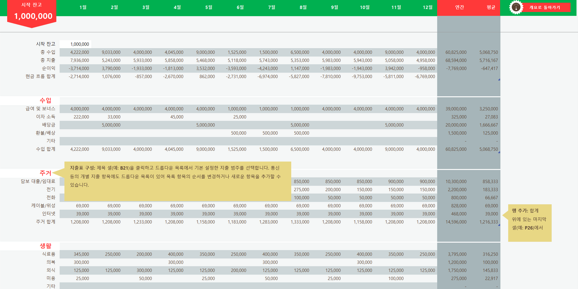
Task: Click the 생활 section heading
Action: [46, 246]
